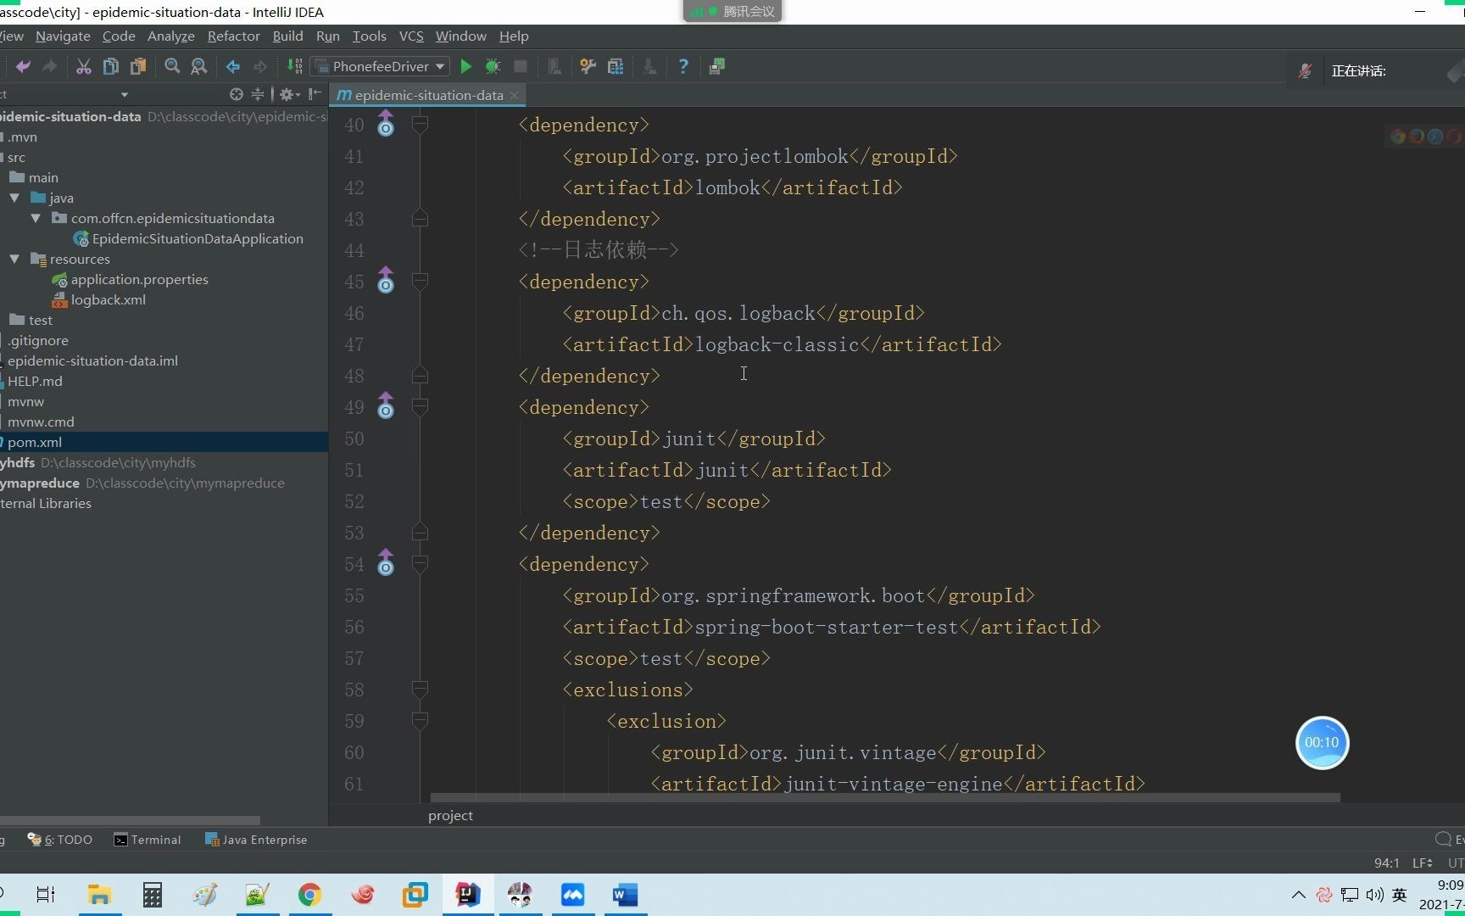Image resolution: width=1465 pixels, height=916 pixels.
Task: Collapse the com.offcn.epidemicsituationdata package
Action: pos(36,218)
